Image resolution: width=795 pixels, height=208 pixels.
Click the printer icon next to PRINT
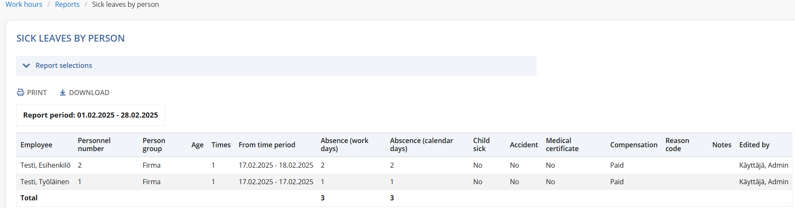coord(20,93)
